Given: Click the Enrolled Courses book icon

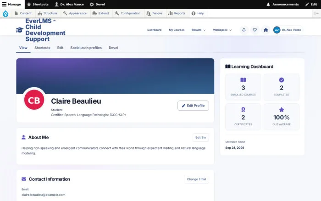Looking at the screenshot, I should point(243,80).
